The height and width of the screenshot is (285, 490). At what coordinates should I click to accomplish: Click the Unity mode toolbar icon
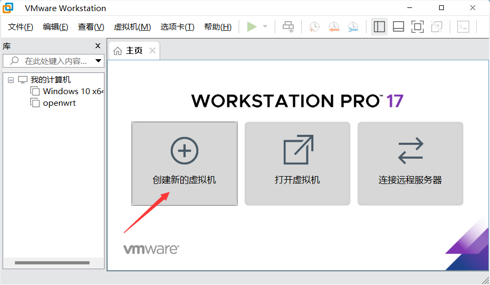coord(437,27)
